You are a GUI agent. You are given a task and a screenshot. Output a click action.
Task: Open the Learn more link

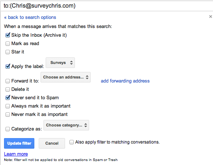16,154
